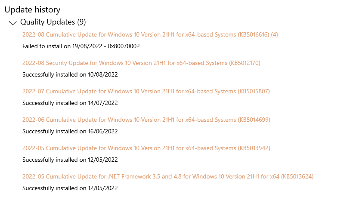The width and height of the screenshot is (350, 197).
Task: Click the (4) attempt count after KB5016616
Action: tap(274, 34)
